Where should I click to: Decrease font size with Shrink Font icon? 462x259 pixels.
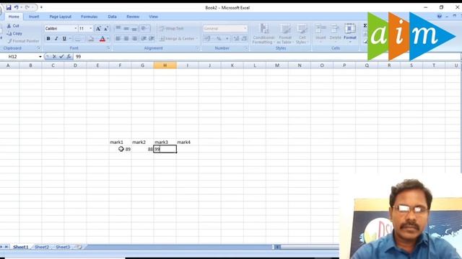point(106,29)
